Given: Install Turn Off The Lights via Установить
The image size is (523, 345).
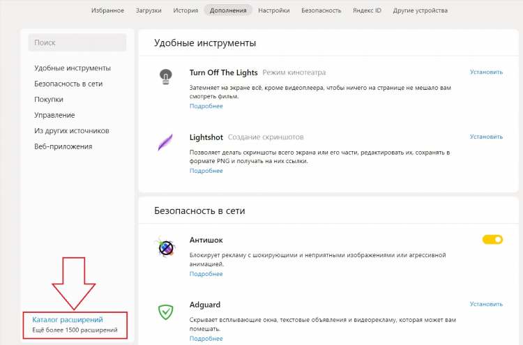Looking at the screenshot, I should coord(486,72).
